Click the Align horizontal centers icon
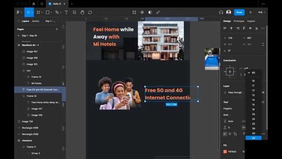The width and height of the screenshot is (282, 159). click(x=231, y=28)
